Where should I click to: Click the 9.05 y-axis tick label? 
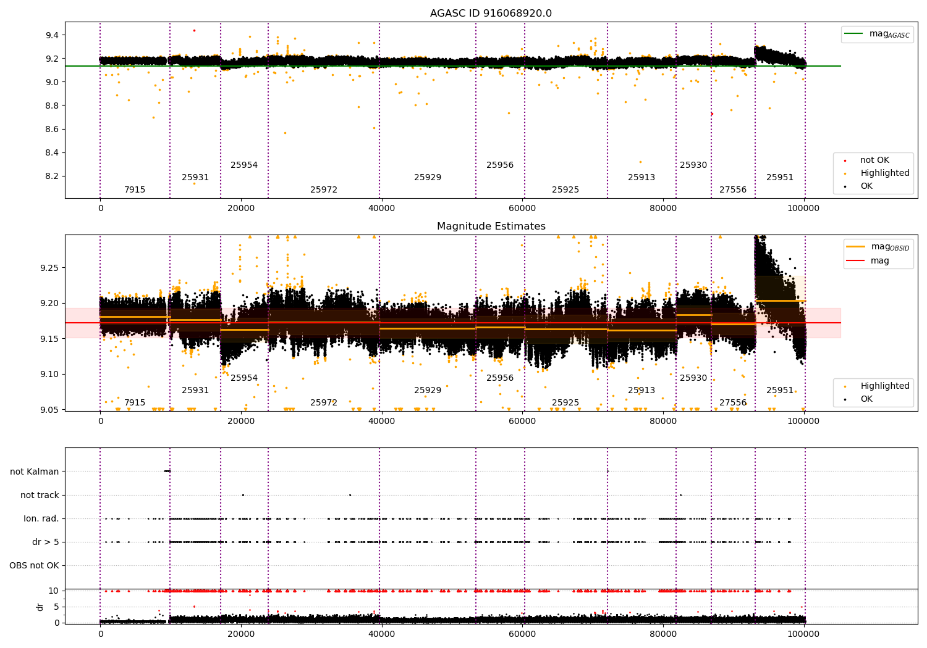[49, 410]
